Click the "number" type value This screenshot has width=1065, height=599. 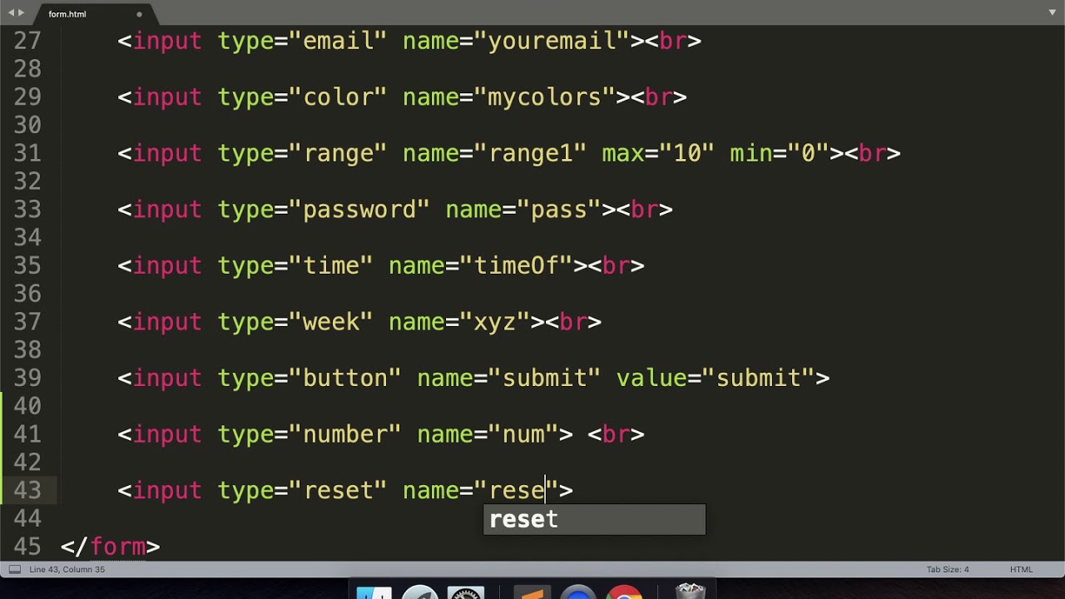(x=345, y=434)
